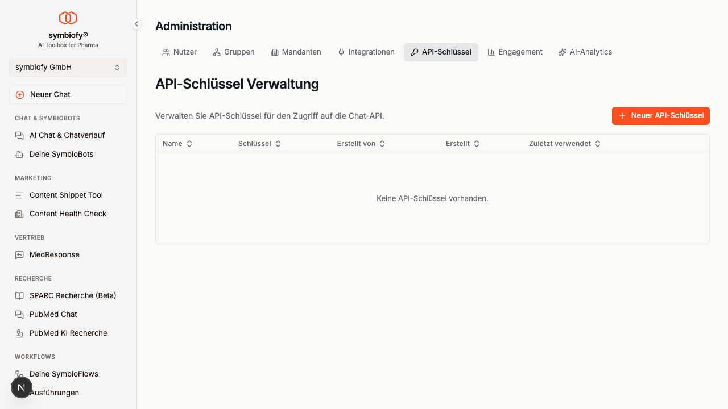Create a Neuer API-Schlüssel
728x409 pixels.
coord(660,115)
